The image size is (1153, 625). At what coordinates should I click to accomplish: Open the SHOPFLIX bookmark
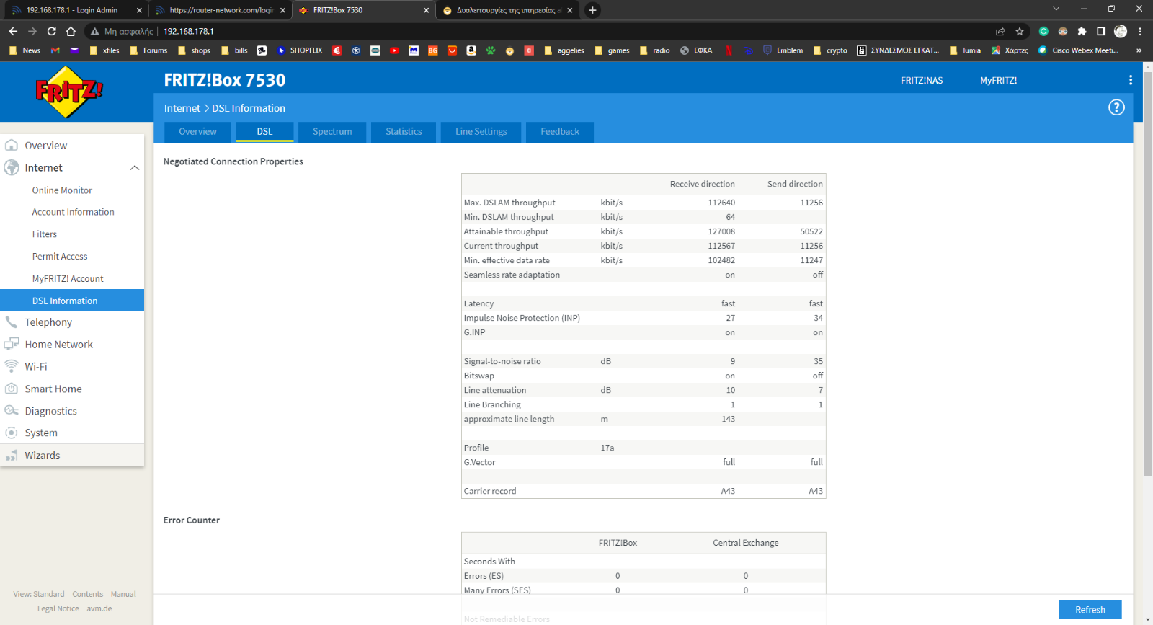click(x=300, y=50)
